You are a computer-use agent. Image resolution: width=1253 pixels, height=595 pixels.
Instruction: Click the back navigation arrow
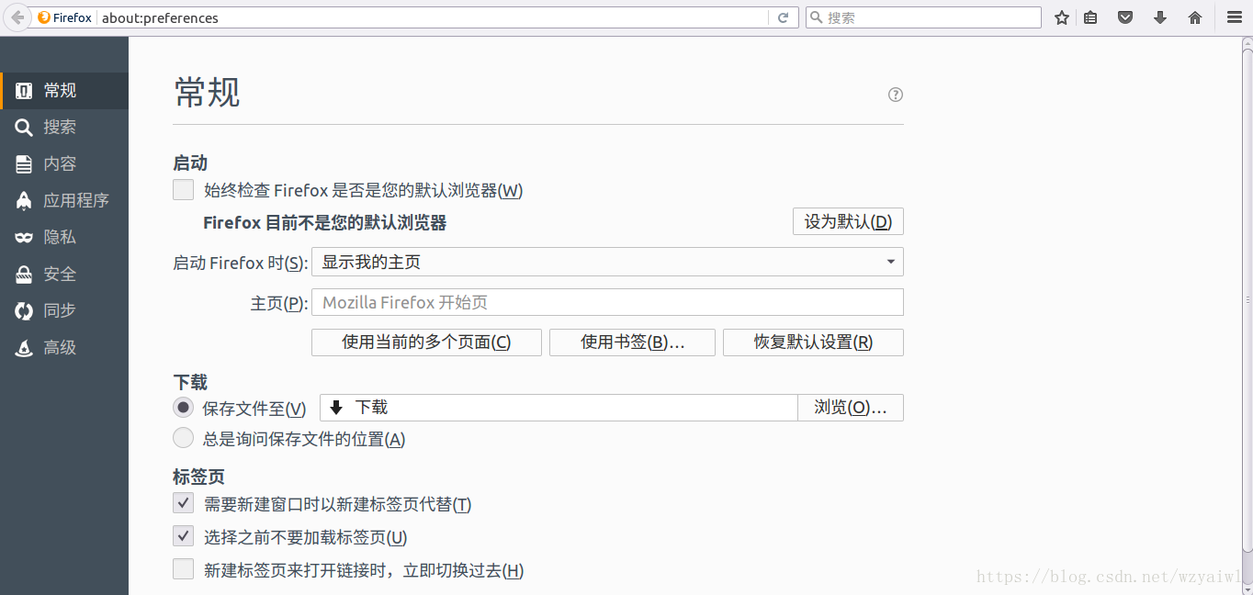point(17,17)
